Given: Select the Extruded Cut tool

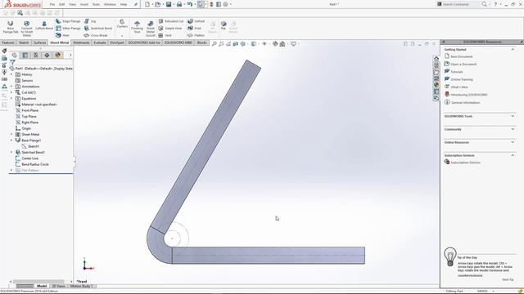Looking at the screenshot, I should (171, 21).
